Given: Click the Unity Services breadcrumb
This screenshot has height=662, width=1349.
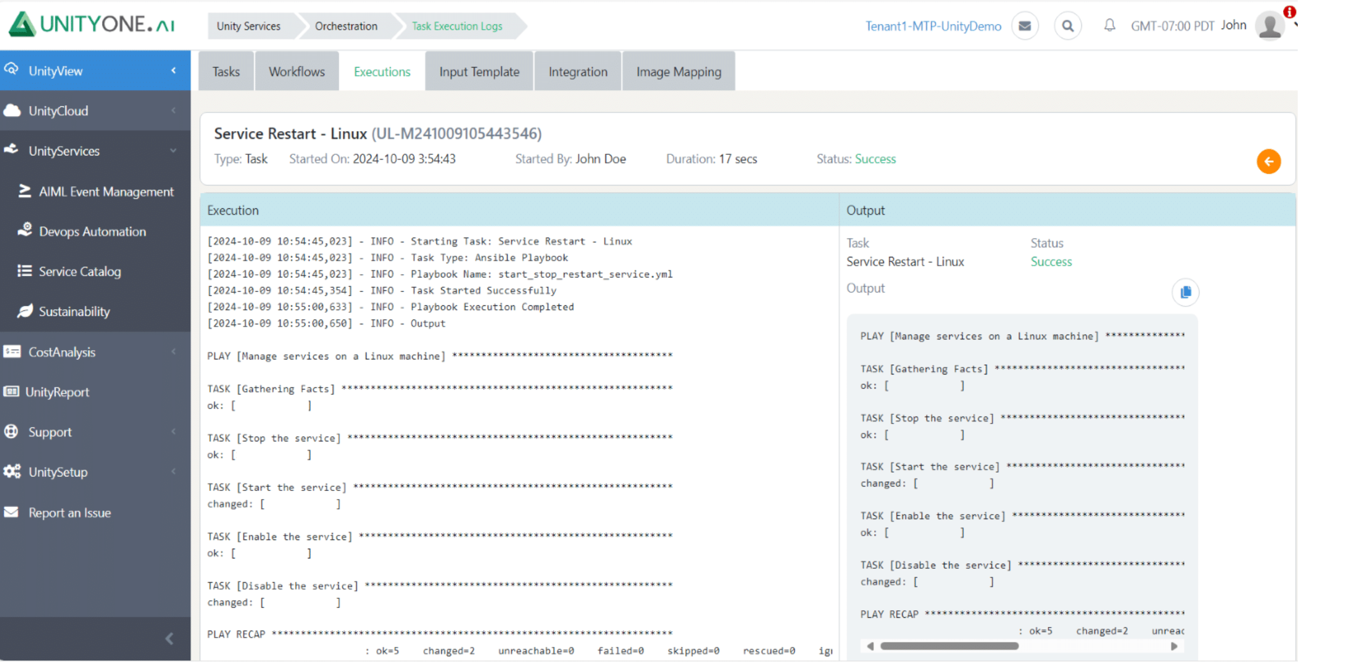Looking at the screenshot, I should click(x=248, y=26).
